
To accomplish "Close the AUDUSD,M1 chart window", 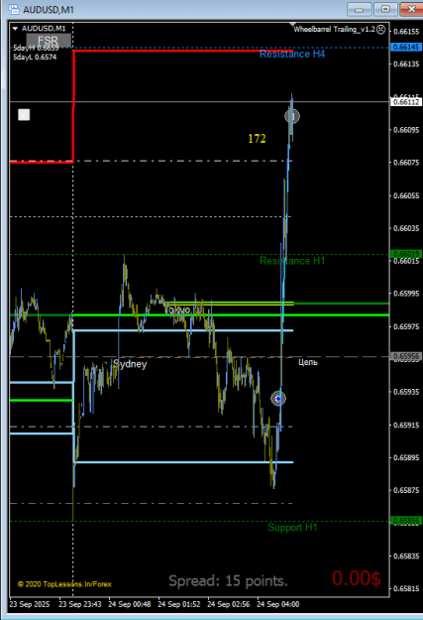I will (411, 10).
